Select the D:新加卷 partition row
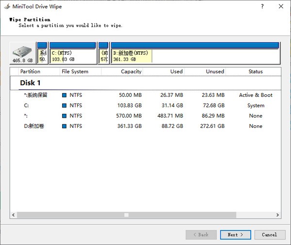 click(145, 126)
